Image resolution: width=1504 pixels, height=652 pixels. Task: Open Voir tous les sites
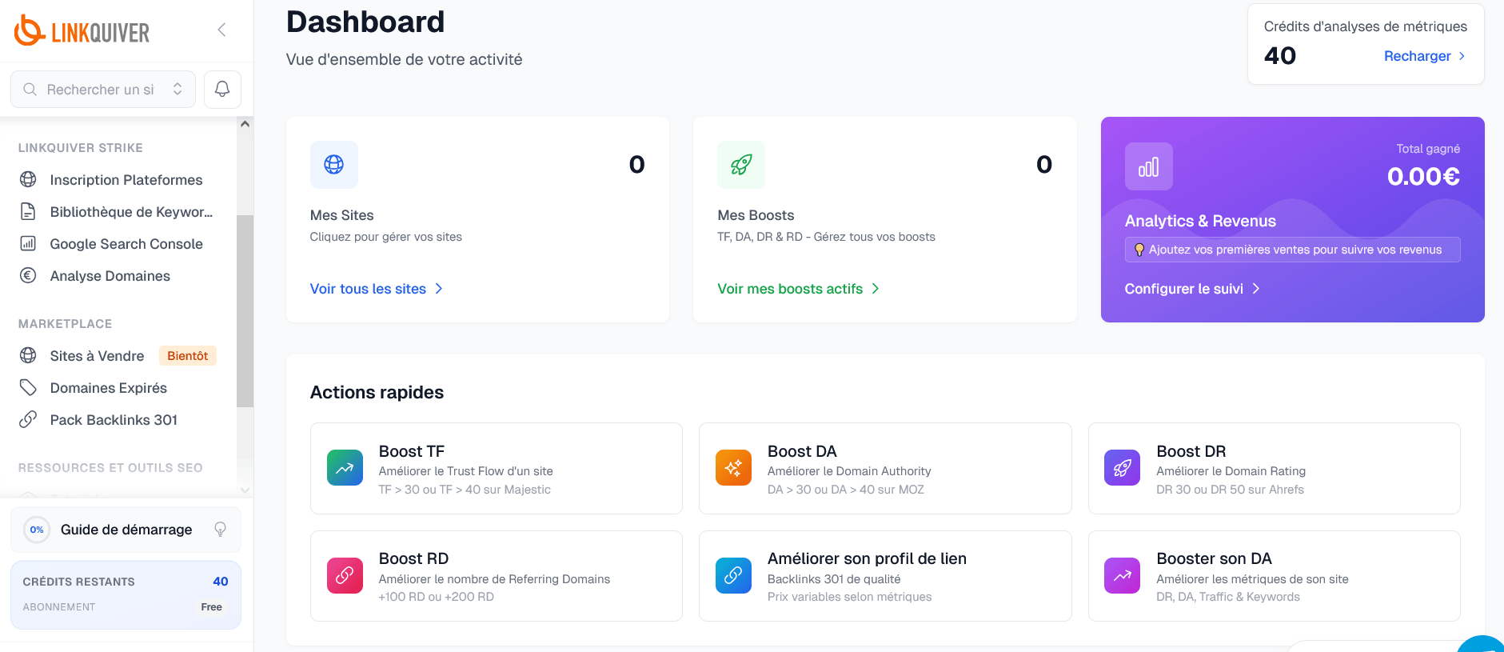coord(377,289)
